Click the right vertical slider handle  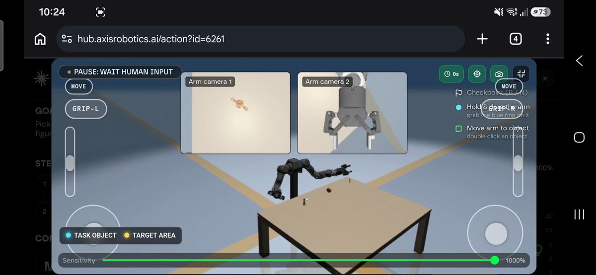pos(518,163)
